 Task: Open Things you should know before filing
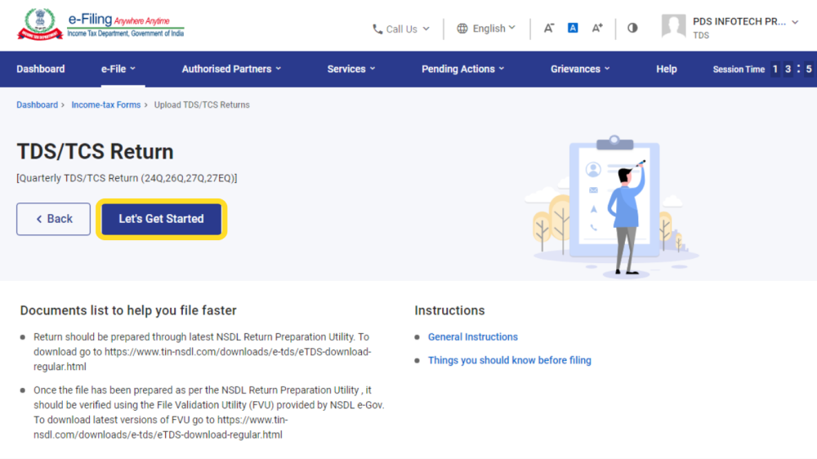[510, 360]
